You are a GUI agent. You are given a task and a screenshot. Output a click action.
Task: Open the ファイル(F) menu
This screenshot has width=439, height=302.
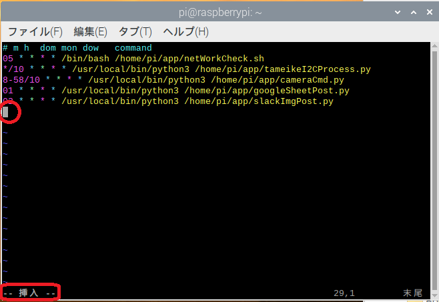35,31
